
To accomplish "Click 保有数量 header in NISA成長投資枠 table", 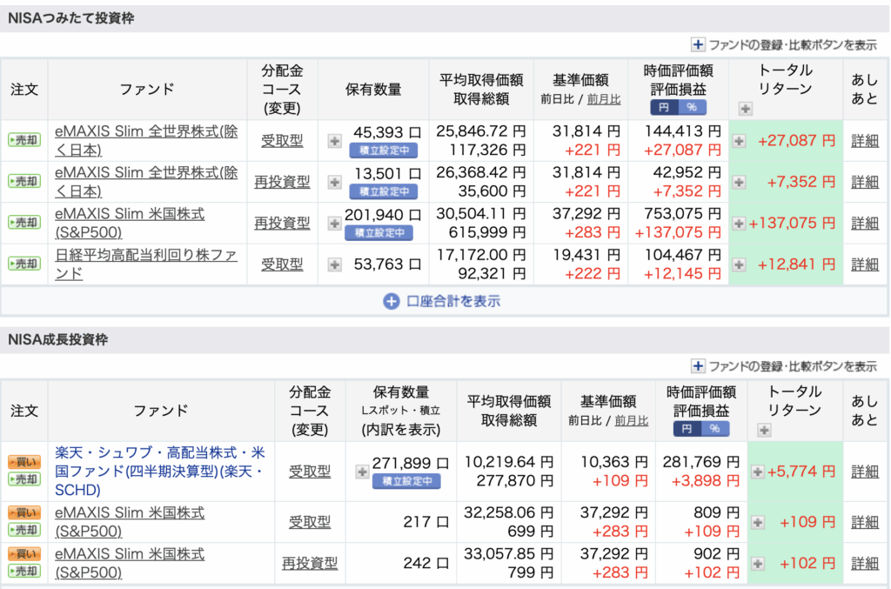I will click(x=400, y=392).
